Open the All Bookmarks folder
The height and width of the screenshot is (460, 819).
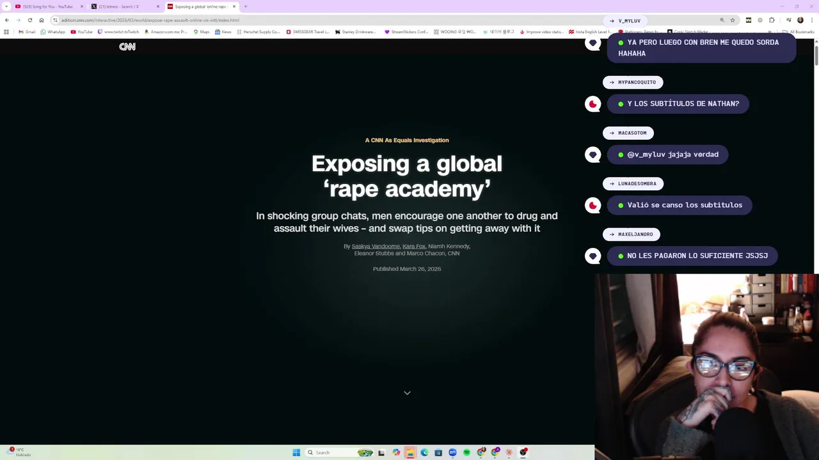click(799, 32)
